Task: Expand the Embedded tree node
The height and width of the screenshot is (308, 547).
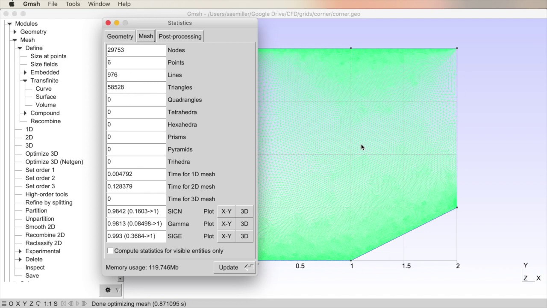Action: (x=25, y=72)
